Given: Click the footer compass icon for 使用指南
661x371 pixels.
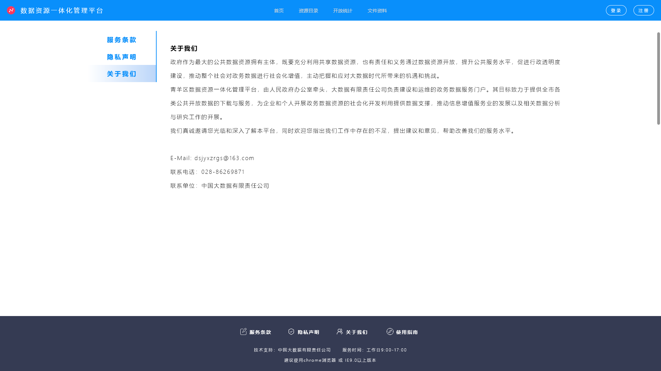Looking at the screenshot, I should click(390, 331).
